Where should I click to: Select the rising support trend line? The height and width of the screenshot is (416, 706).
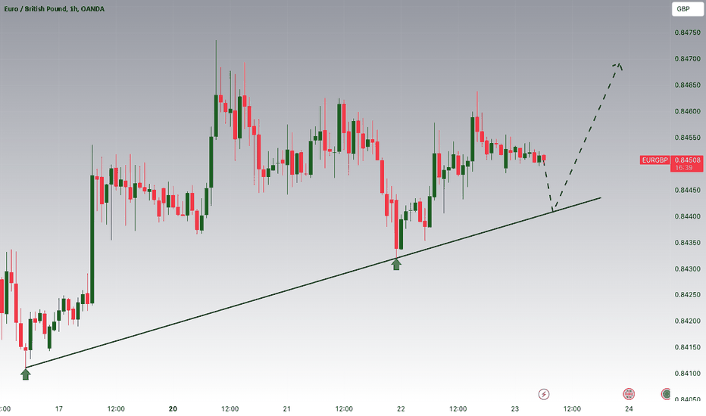pyautogui.click(x=315, y=284)
